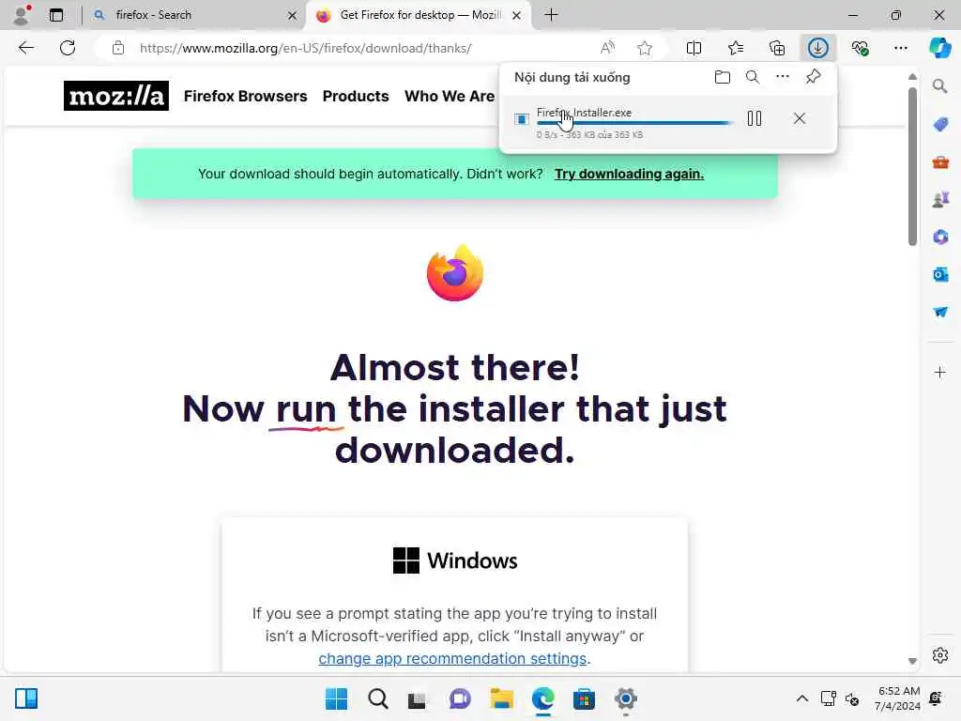Open sidebar Search icon
Screen dimensions: 961x721
click(x=940, y=86)
